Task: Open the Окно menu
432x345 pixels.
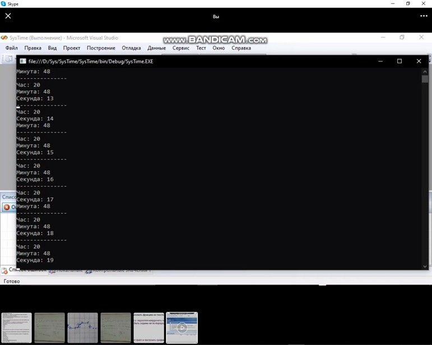Action: [x=219, y=48]
